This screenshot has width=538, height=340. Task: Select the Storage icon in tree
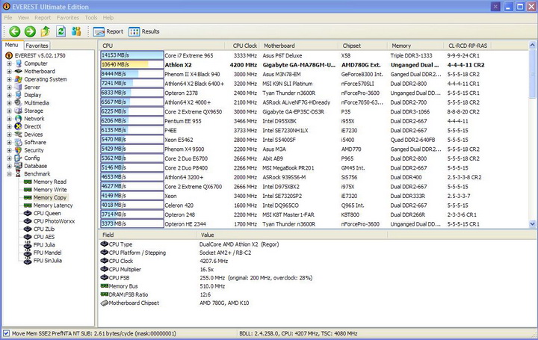click(18, 111)
